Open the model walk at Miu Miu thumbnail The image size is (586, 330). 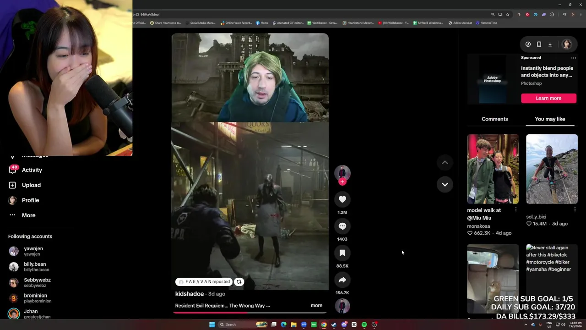pos(493,169)
